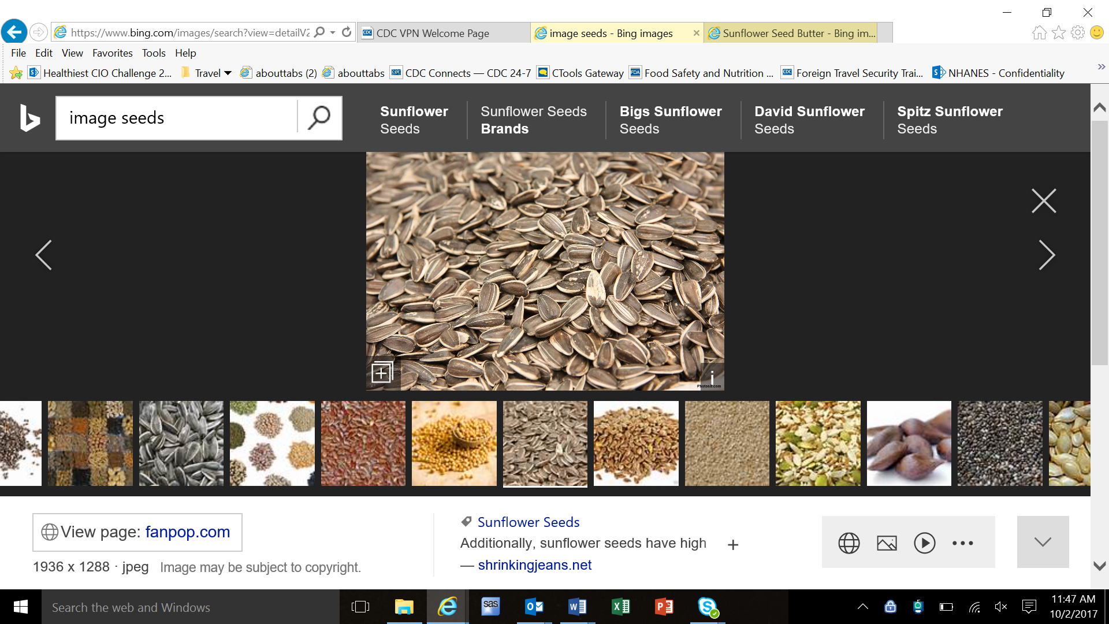1109x624 pixels.
Task: Click the magnifier search button in Bing
Action: tap(319, 118)
